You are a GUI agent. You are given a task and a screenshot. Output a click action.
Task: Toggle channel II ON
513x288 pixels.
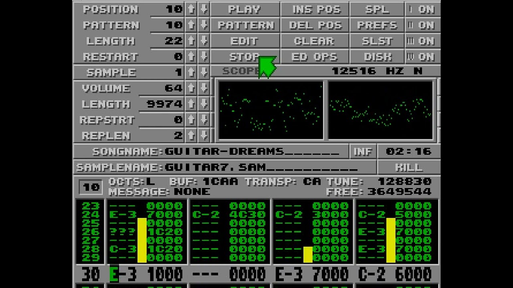click(x=422, y=25)
